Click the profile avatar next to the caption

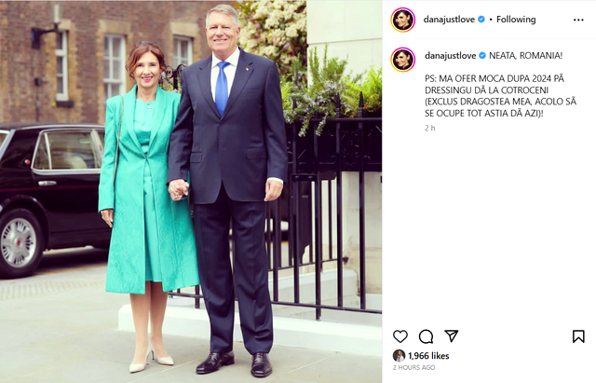tap(403, 60)
